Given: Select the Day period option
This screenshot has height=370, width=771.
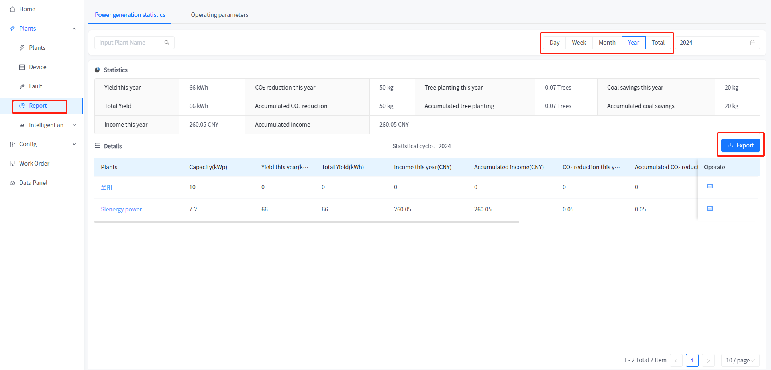Looking at the screenshot, I should click(x=554, y=43).
